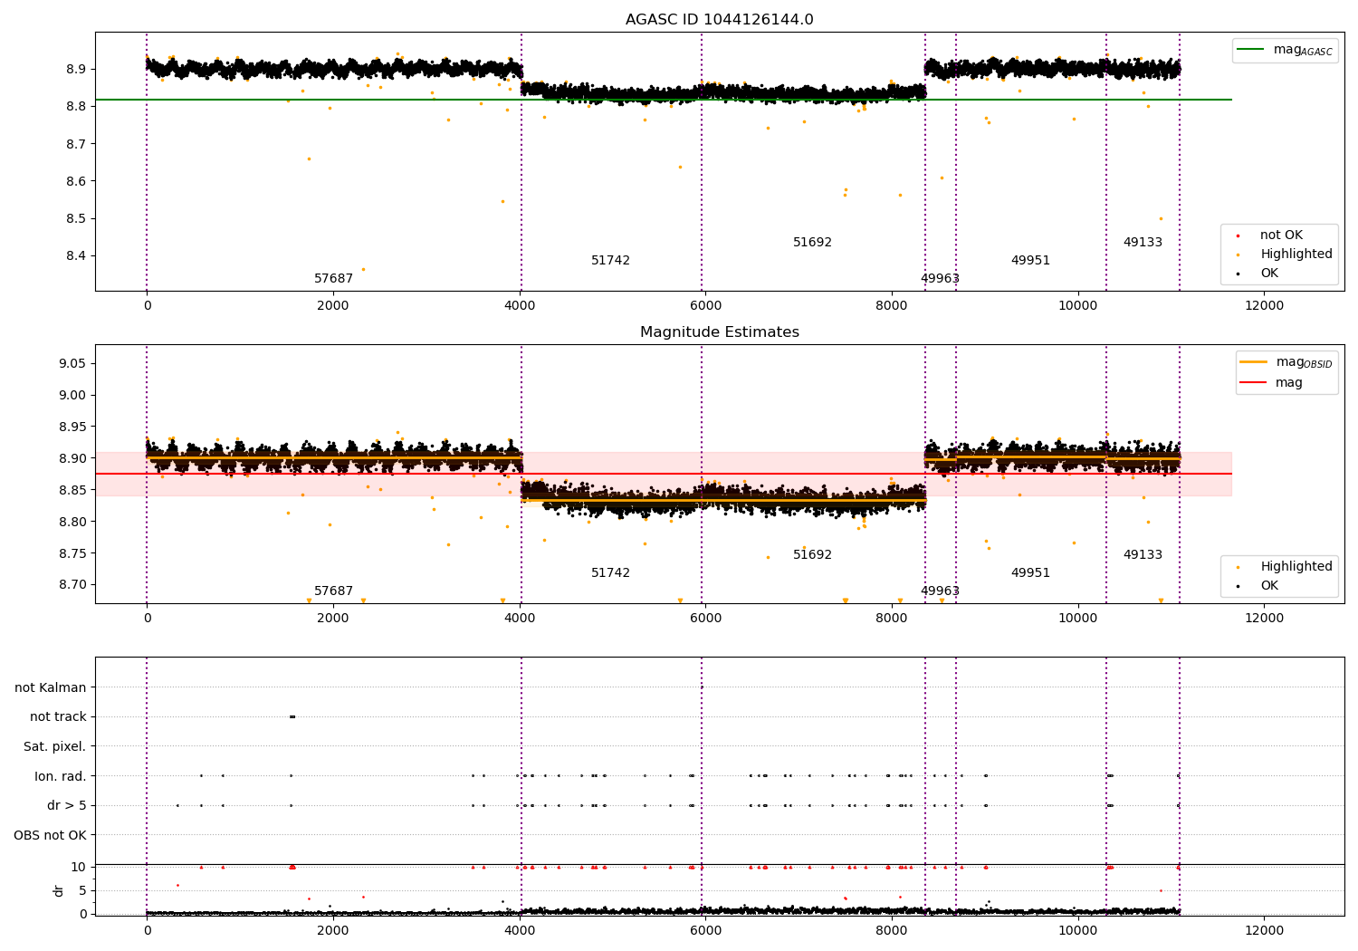The width and height of the screenshot is (1358, 951).
Task: Click the 12000 x-tick under the top plot
Action: tap(1264, 306)
